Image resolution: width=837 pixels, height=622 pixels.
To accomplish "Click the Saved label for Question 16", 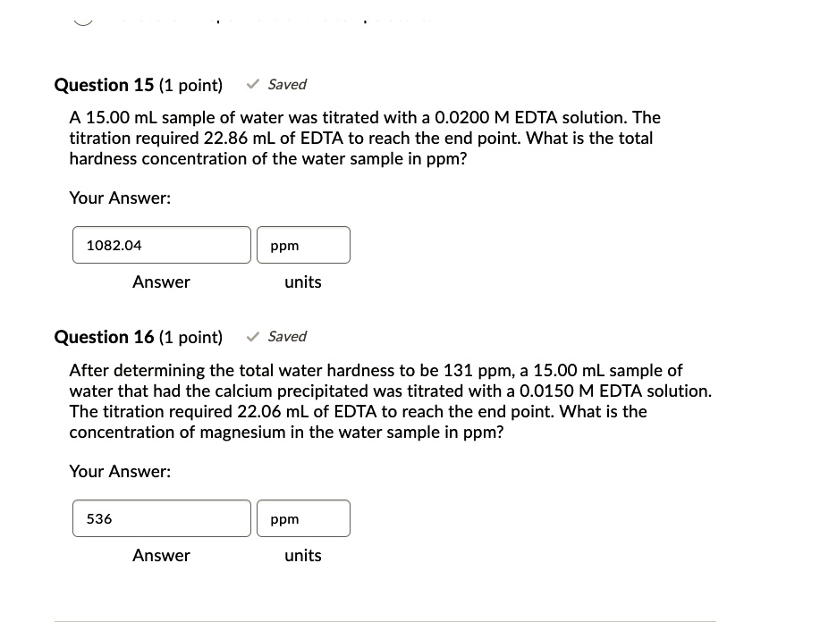I will [287, 336].
